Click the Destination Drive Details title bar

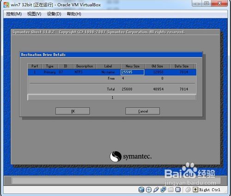[111, 54]
